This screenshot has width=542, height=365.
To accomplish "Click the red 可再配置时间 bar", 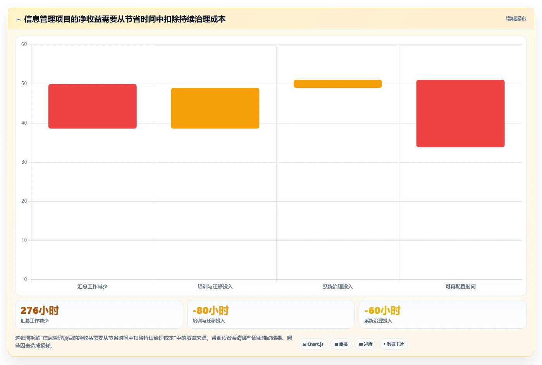I will click(460, 113).
